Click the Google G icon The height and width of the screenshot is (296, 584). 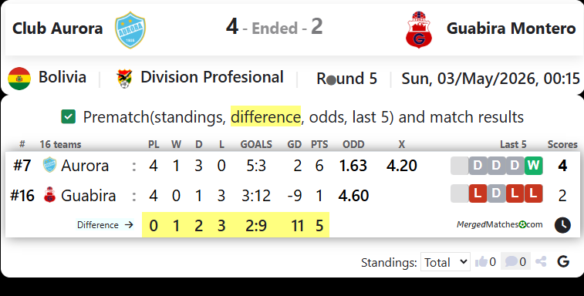[x=563, y=262]
